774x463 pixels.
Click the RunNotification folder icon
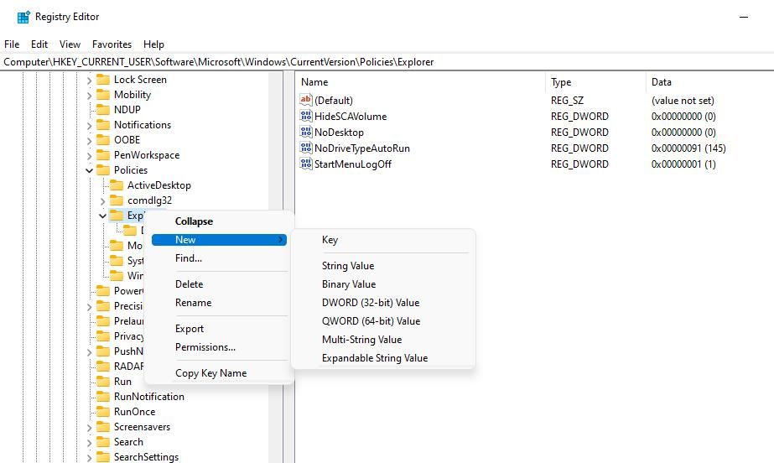[103, 397]
